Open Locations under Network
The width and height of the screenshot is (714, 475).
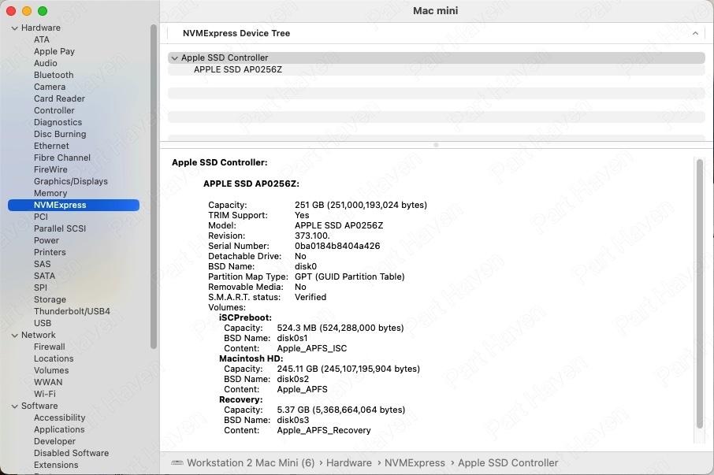[x=54, y=359]
